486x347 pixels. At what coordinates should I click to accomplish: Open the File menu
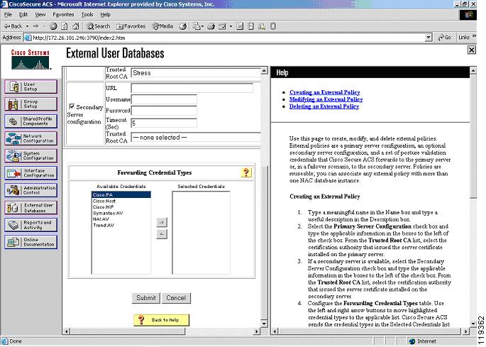pyautogui.click(x=8, y=15)
